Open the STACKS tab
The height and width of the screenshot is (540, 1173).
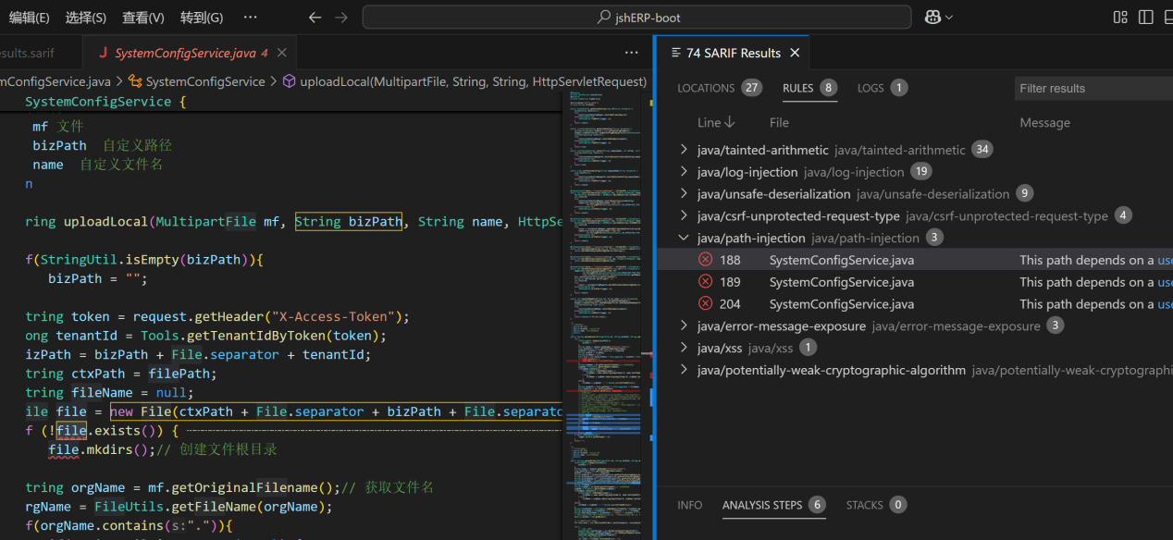[x=864, y=505]
